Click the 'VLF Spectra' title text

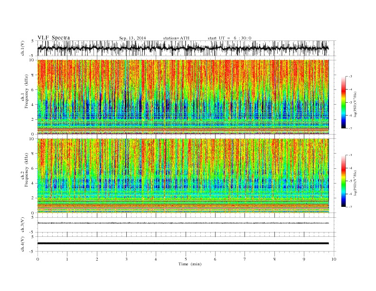pyautogui.click(x=54, y=38)
